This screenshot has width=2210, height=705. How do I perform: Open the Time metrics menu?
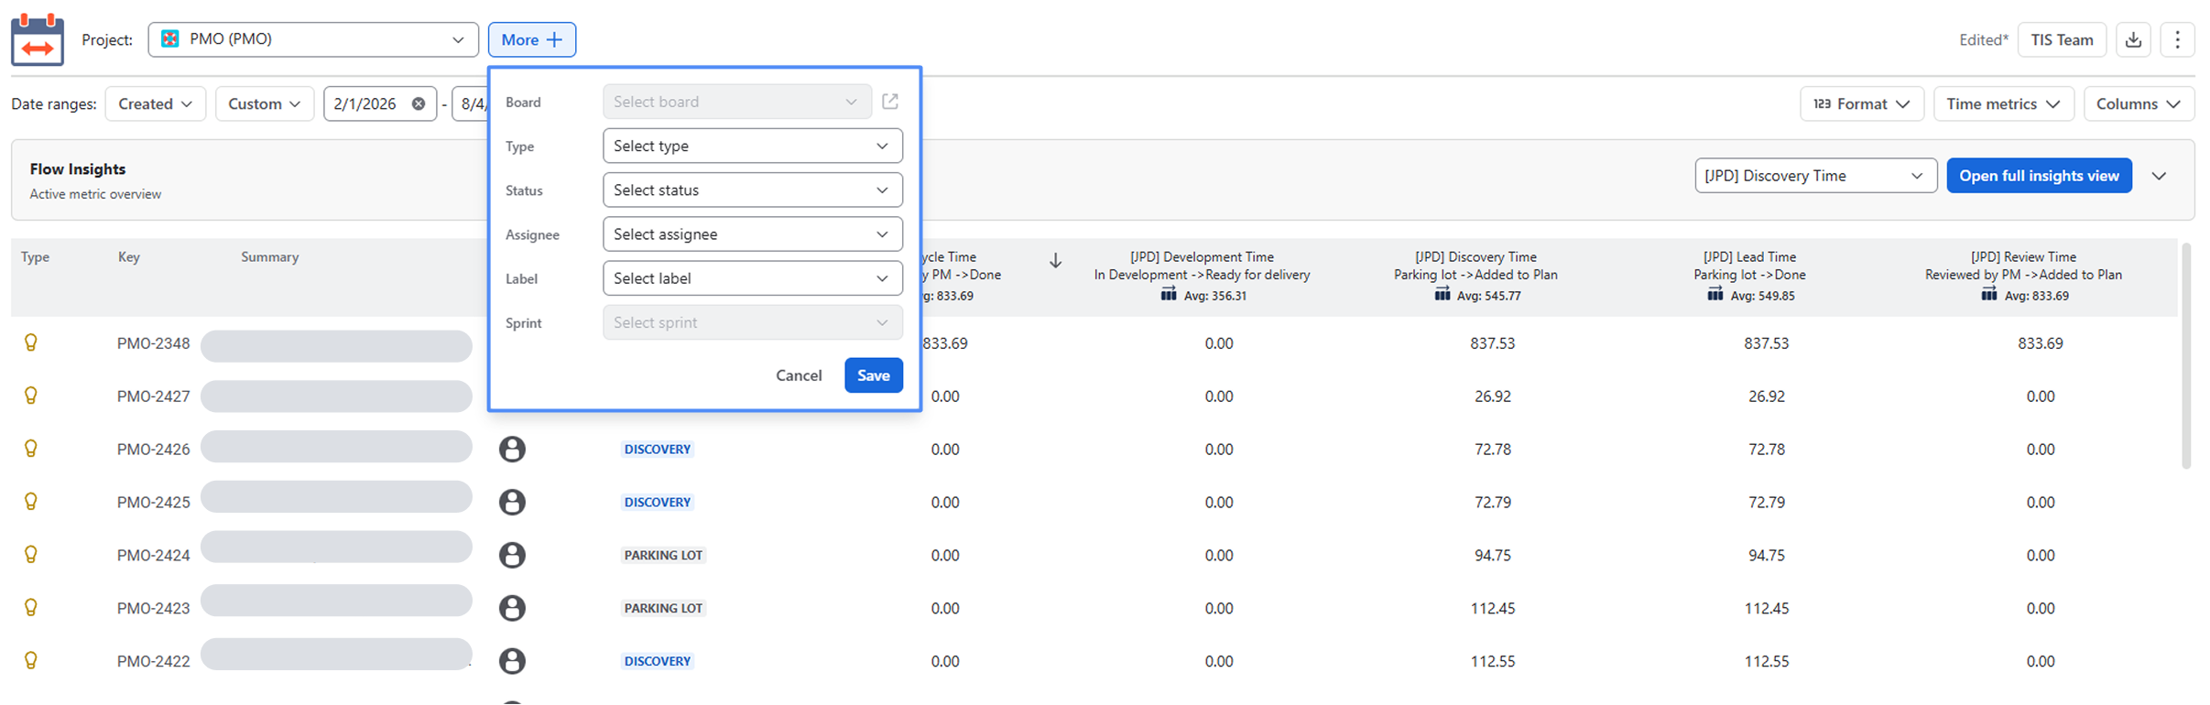click(2004, 103)
